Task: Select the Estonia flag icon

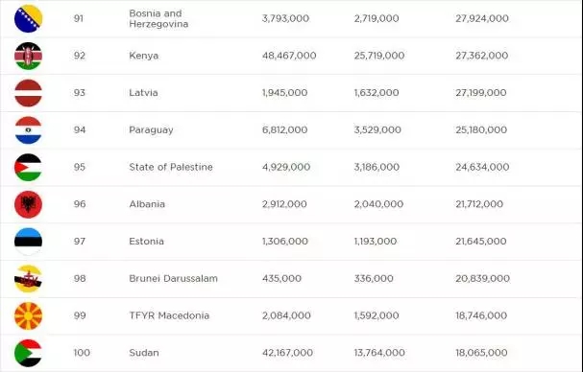Action: tap(28, 242)
